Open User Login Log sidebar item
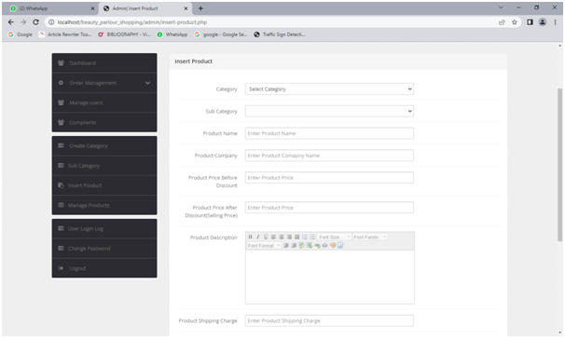Screen dimensions: 565x338 pos(104,228)
